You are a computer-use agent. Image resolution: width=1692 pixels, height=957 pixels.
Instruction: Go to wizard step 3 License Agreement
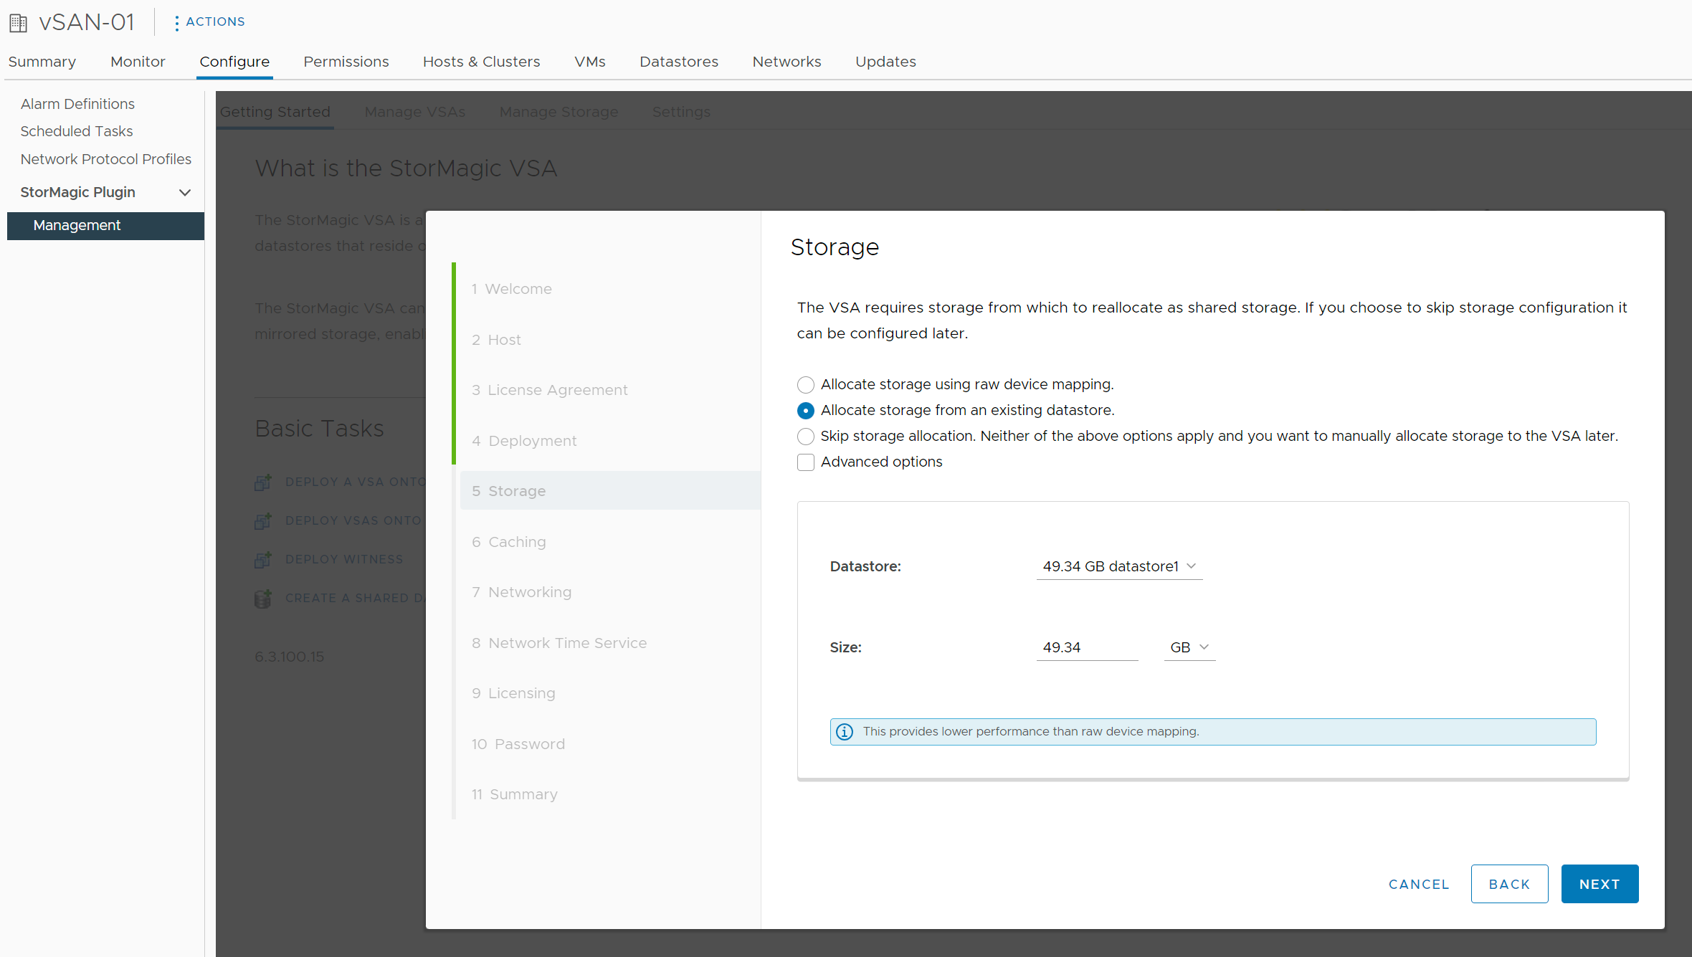tap(549, 390)
